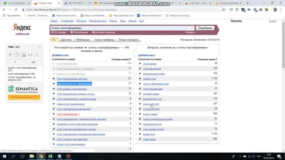Open the Google Аналитика browser tab

(x=228, y=3)
